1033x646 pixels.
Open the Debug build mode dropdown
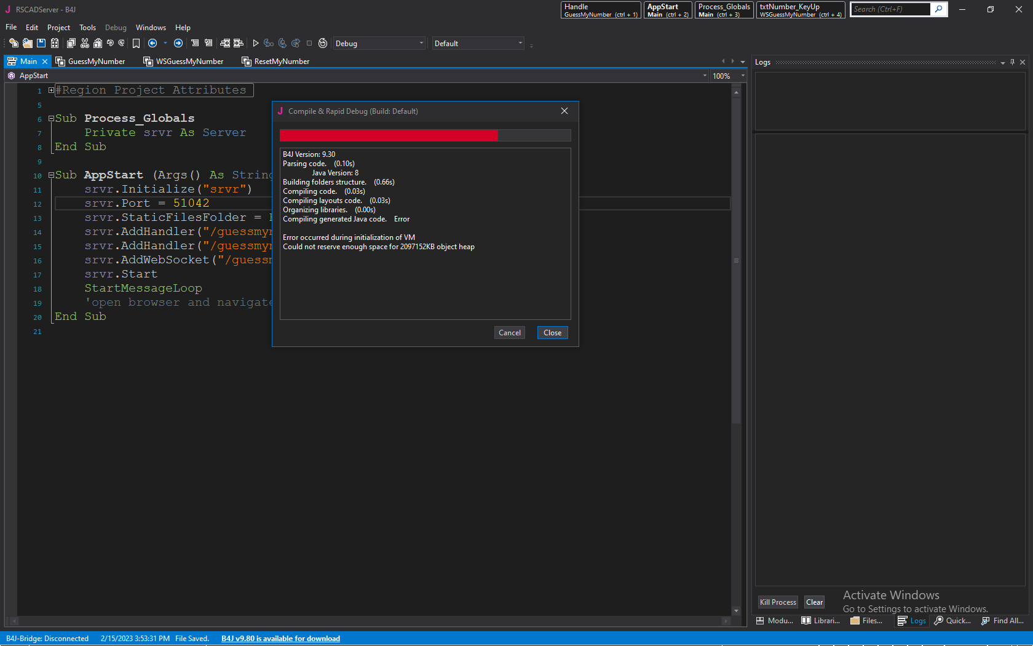tap(379, 43)
